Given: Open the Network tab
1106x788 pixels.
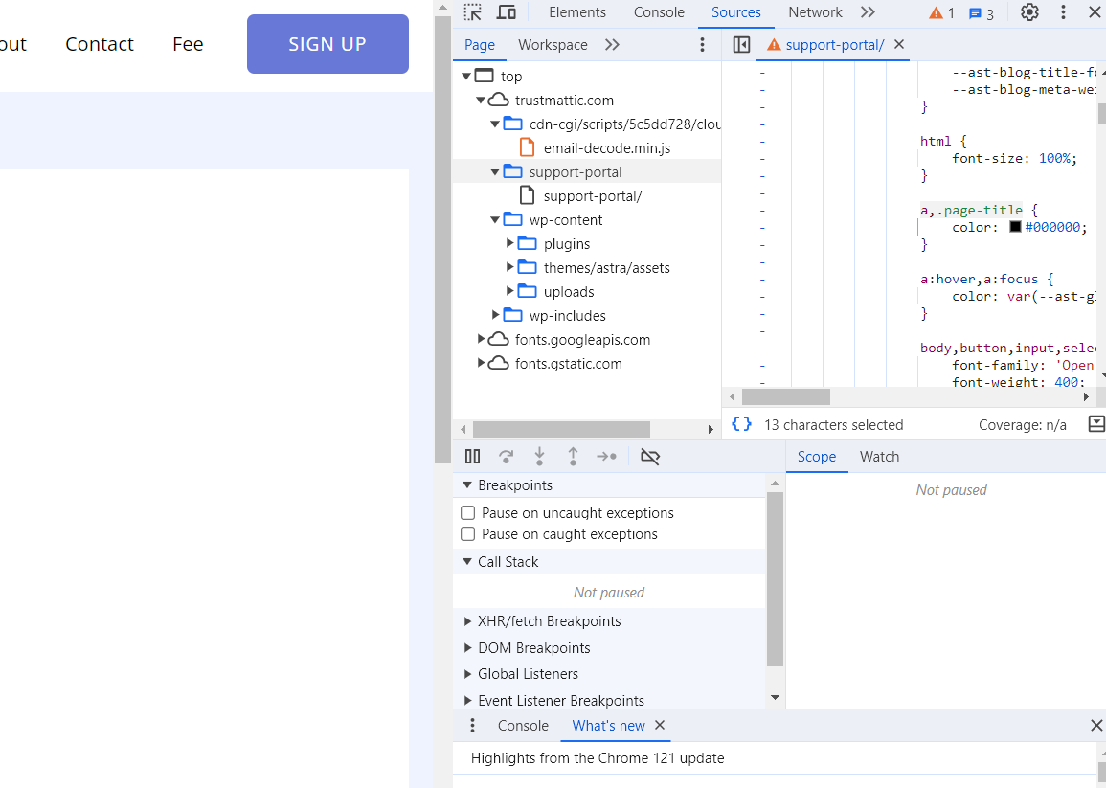Looking at the screenshot, I should click(x=815, y=12).
